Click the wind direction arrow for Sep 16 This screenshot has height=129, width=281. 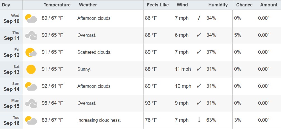[199, 120]
